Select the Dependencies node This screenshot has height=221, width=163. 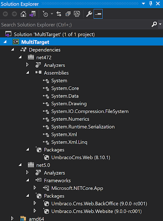[45, 50]
